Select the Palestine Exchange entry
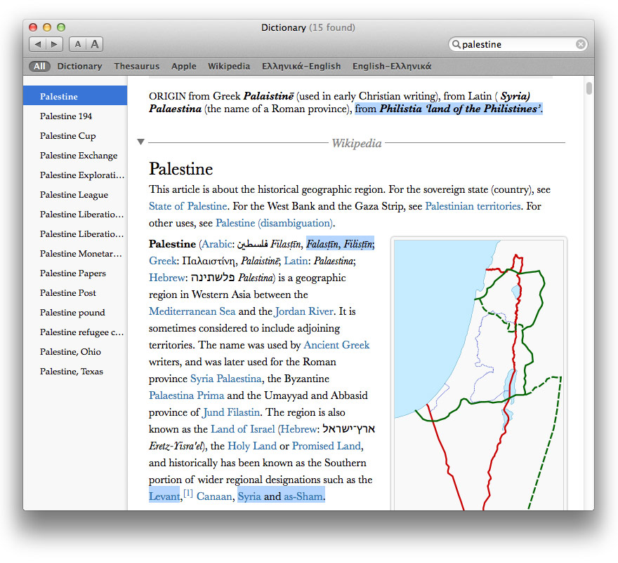Screen dimensions: 618x563 click(x=75, y=156)
